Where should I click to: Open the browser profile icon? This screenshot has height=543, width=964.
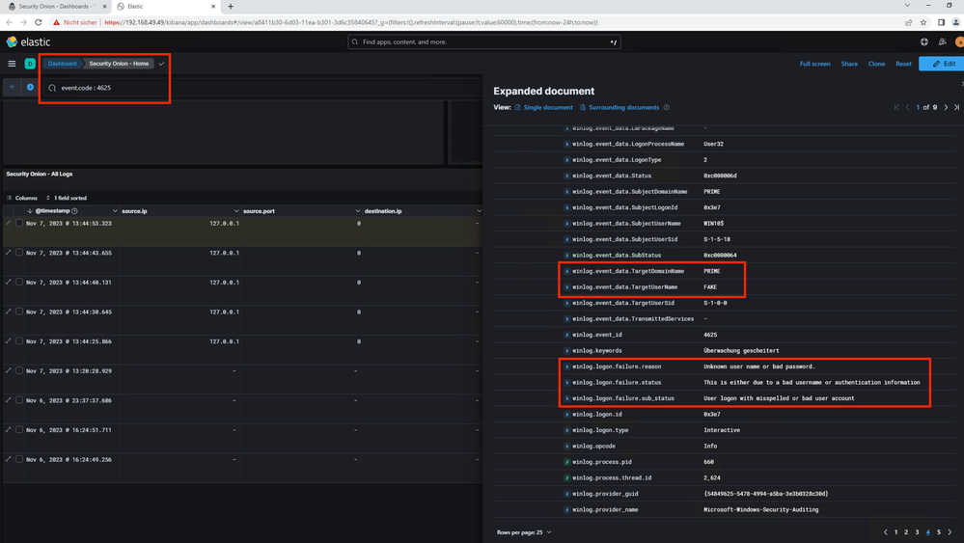[x=956, y=22]
